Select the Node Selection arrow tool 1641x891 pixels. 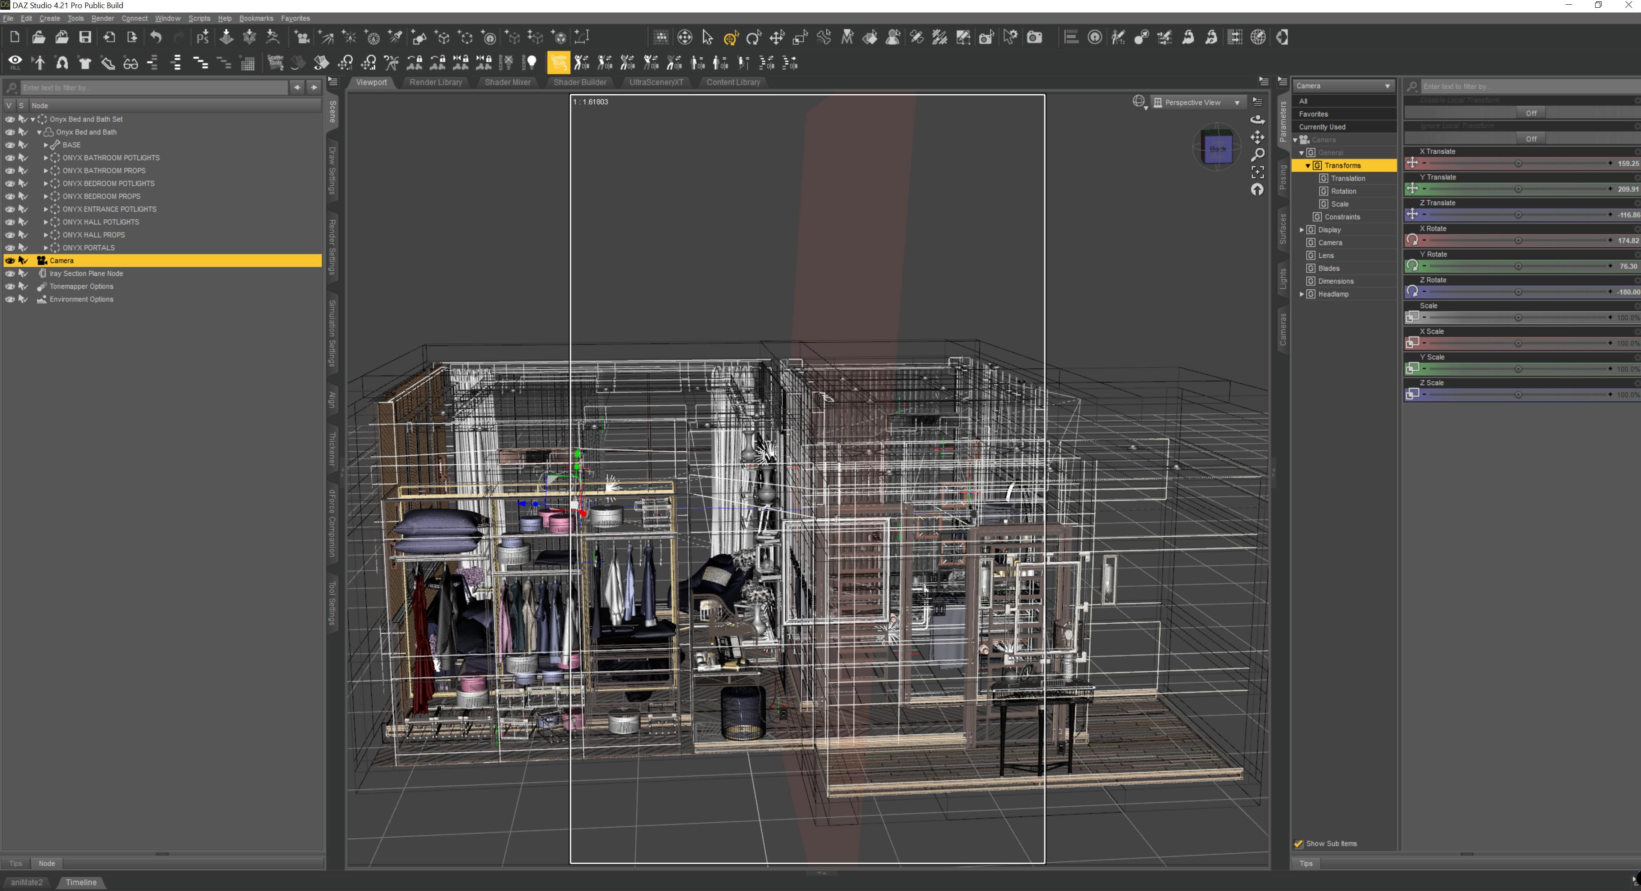[707, 38]
